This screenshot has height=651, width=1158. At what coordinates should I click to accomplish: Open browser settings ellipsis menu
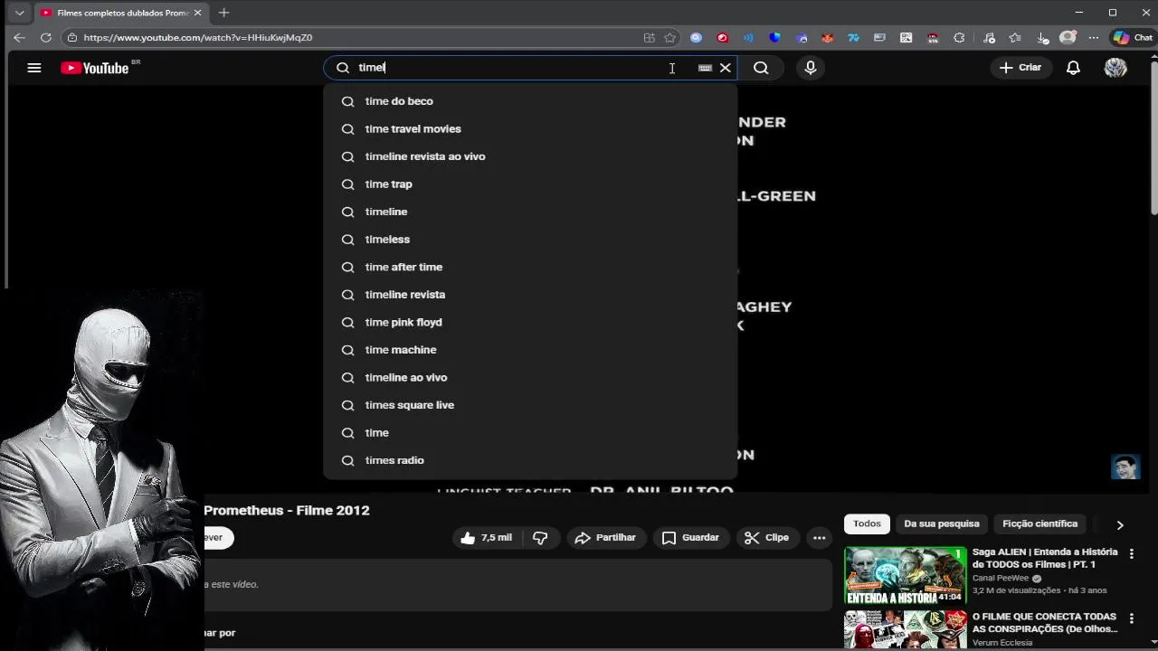click(1094, 38)
